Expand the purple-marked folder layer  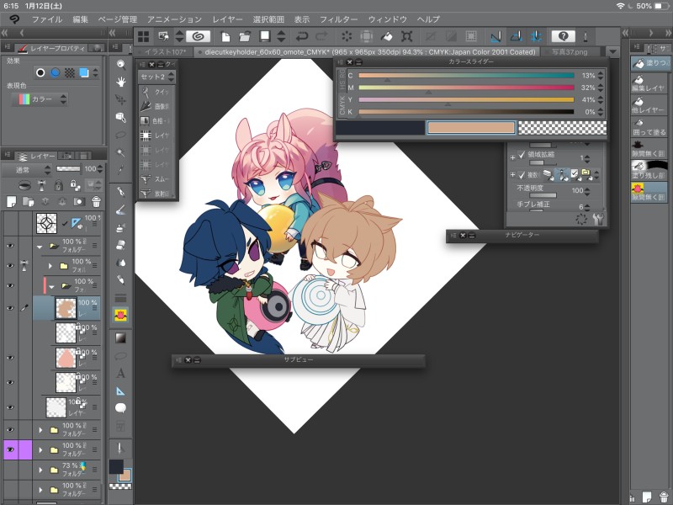(x=40, y=449)
